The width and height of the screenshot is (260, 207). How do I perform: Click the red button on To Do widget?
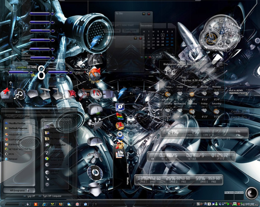149,14
